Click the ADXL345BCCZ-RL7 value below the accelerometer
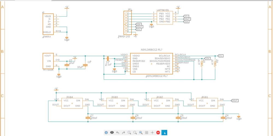The image size is (273, 136). point(157,76)
